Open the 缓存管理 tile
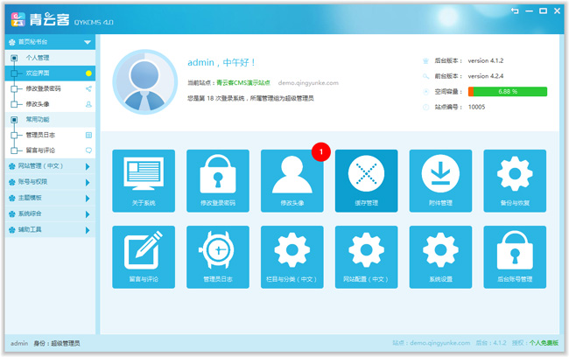 366,180
